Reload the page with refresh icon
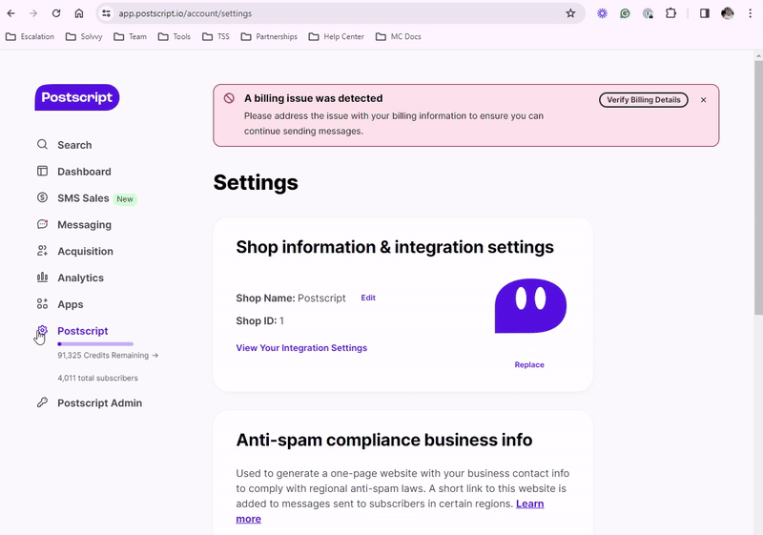 point(56,13)
